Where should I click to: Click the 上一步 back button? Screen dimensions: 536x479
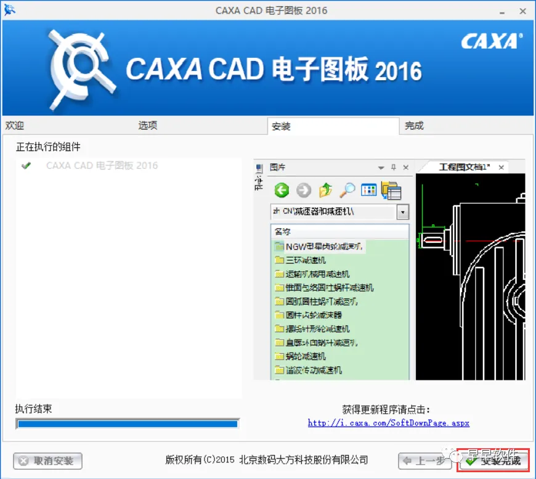(425, 461)
